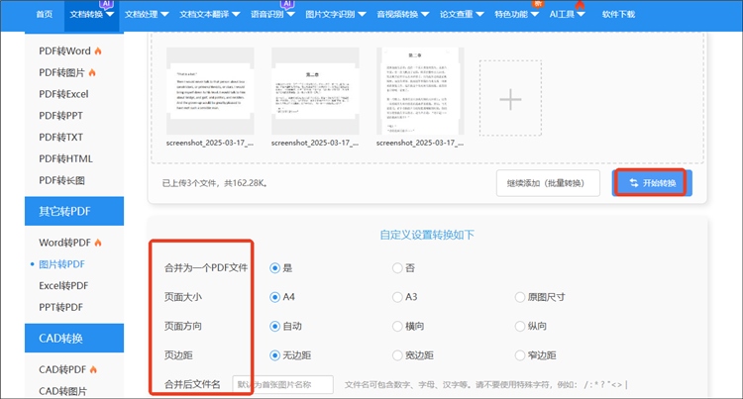Image resolution: width=743 pixels, height=399 pixels.
Task: Expand the 音视频转换 dropdown menu
Action: [403, 14]
